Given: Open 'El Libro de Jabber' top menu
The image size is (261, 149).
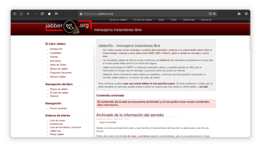Looking at the screenshot, I should [x=143, y=20].
